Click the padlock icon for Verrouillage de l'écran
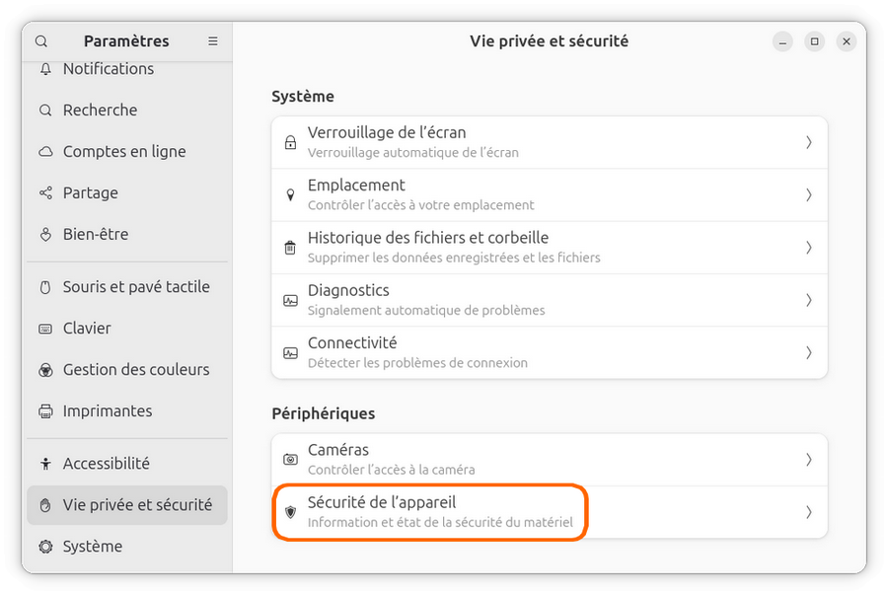The height and width of the screenshot is (595, 888). pos(290,142)
